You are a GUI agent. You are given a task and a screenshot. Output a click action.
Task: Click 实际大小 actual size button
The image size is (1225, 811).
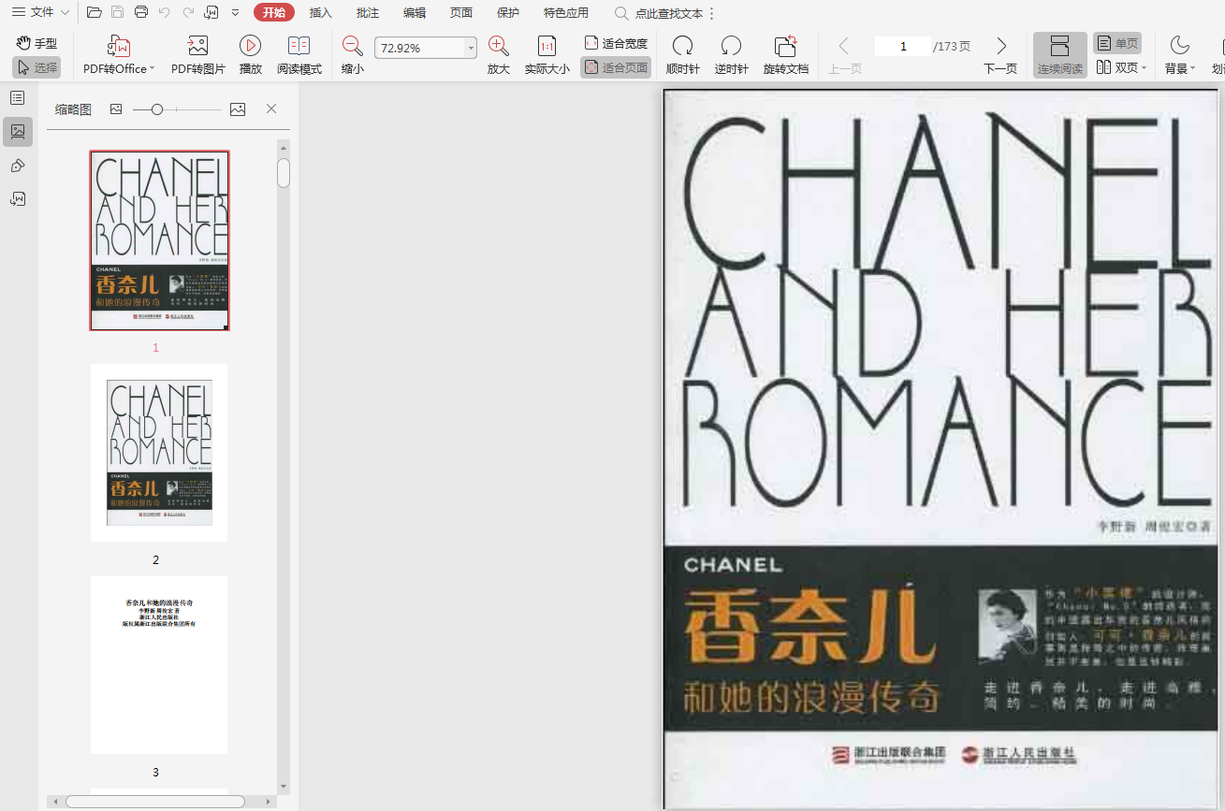pyautogui.click(x=547, y=54)
